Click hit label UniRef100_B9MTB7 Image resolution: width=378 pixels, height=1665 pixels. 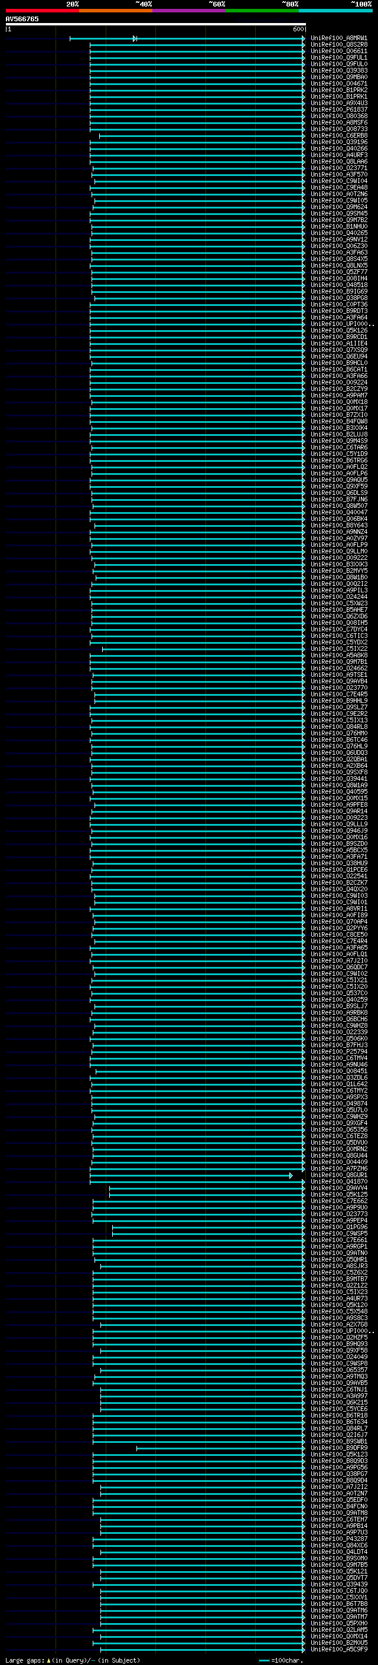coord(338,1279)
